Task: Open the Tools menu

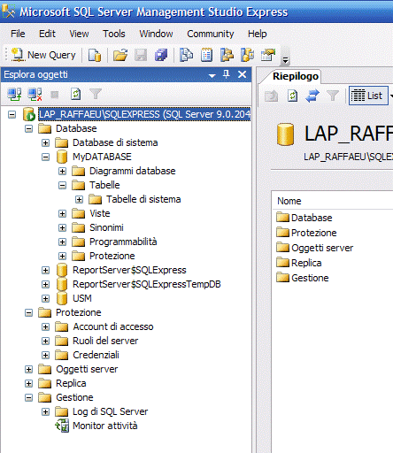Action: coord(114,34)
